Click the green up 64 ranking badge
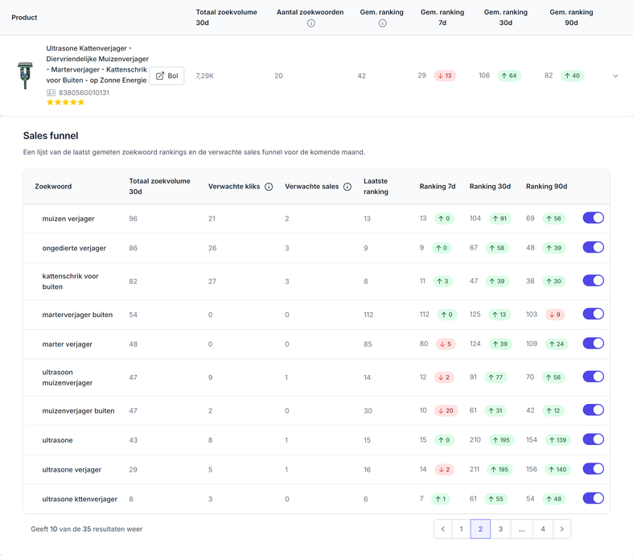The height and width of the screenshot is (556, 633). click(x=509, y=76)
